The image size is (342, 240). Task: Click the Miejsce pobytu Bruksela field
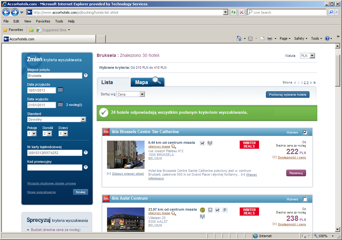54,76
